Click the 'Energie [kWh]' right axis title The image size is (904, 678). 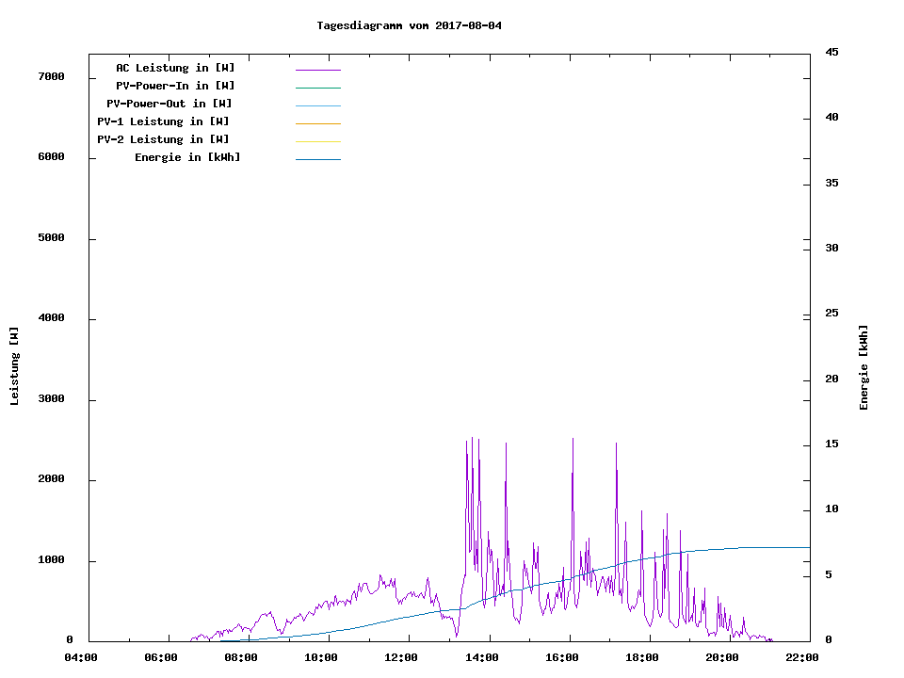(x=864, y=367)
